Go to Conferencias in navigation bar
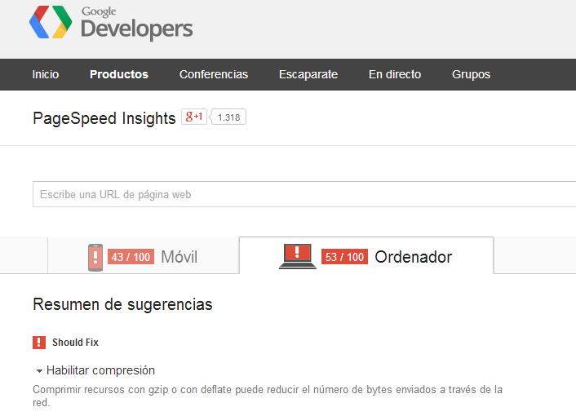 214,74
